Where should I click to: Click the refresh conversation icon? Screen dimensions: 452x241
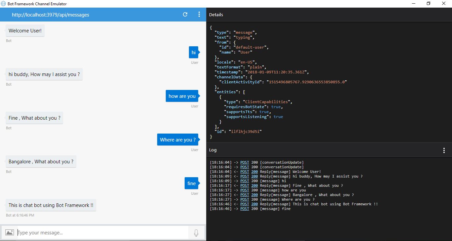click(x=185, y=15)
